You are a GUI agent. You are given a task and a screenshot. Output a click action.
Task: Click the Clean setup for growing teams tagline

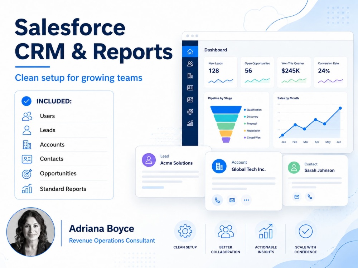pos(78,78)
